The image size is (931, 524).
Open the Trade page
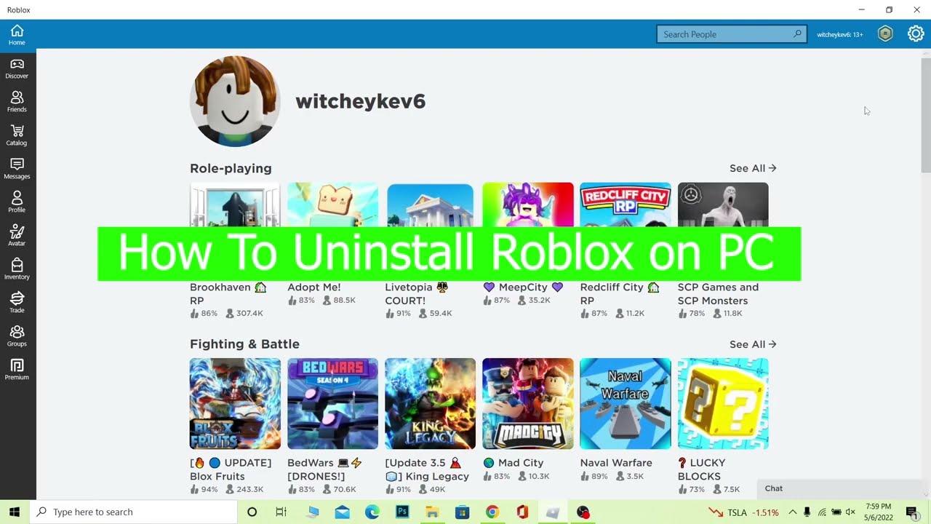point(17,303)
